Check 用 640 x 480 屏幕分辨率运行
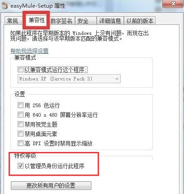 (20, 115)
